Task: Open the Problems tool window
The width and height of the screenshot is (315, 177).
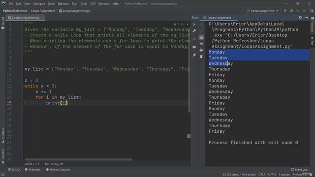Action: pos(32,170)
